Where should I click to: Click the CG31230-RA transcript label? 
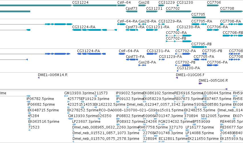coord(188,27)
